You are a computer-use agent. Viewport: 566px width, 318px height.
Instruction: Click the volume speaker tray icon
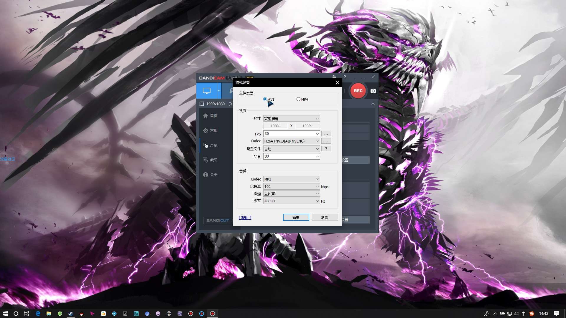pyautogui.click(x=516, y=314)
